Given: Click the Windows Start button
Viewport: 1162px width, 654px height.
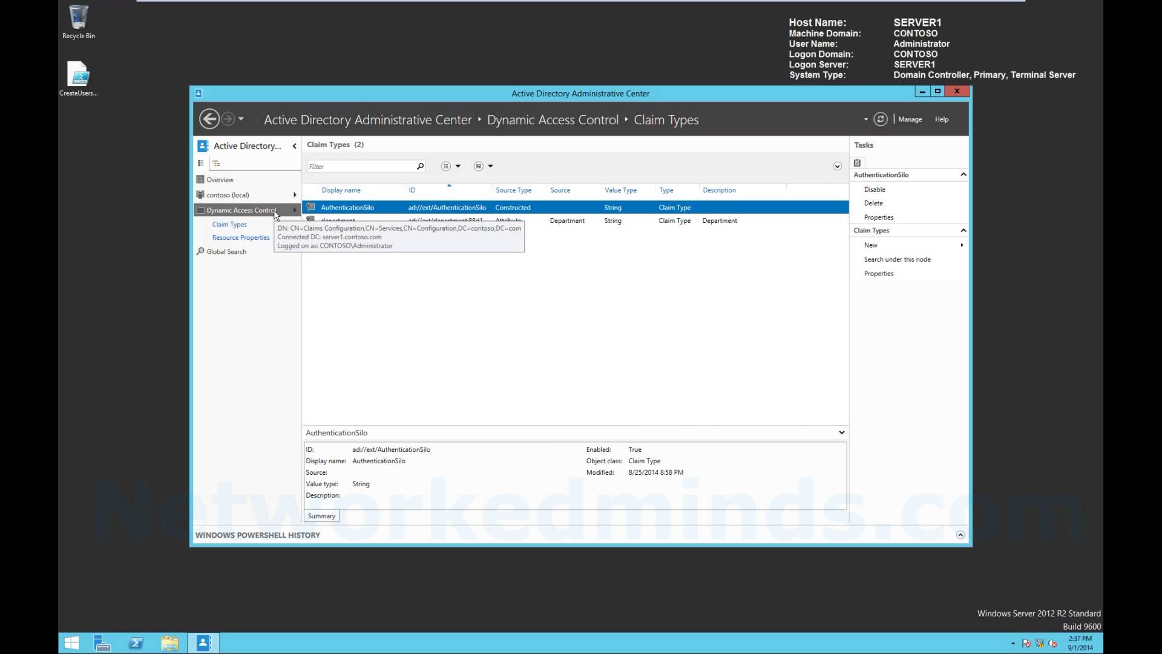Looking at the screenshot, I should [x=71, y=643].
